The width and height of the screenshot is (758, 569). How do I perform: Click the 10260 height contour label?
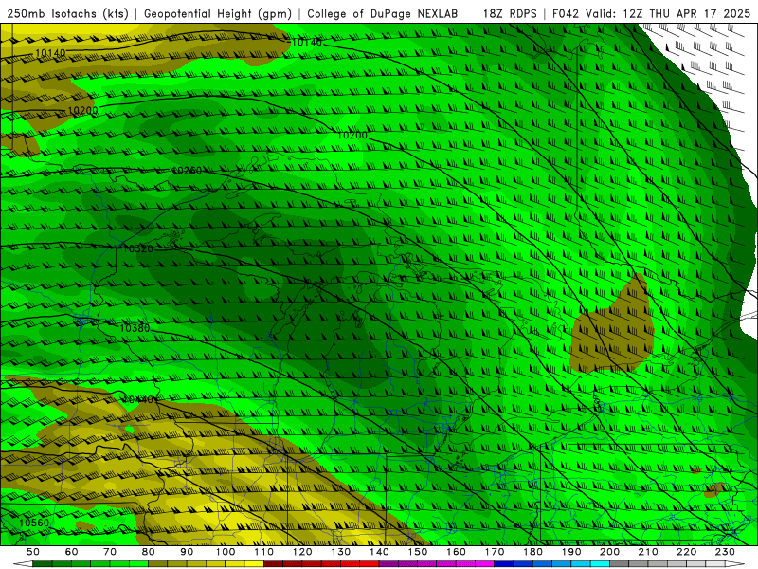point(187,171)
